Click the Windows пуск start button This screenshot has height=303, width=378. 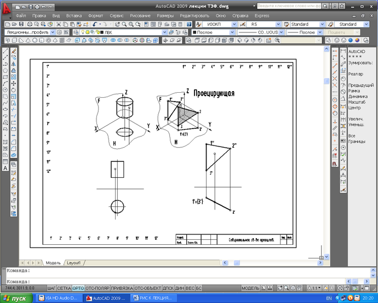(16, 298)
